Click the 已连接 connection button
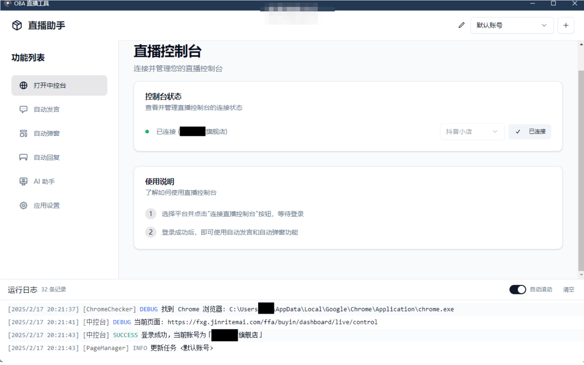This screenshot has height=365, width=584. coord(530,132)
